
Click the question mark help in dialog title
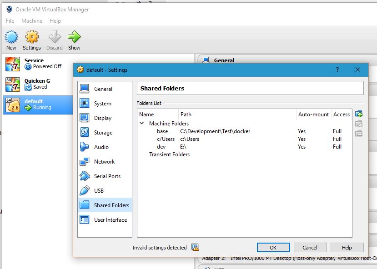pos(337,70)
